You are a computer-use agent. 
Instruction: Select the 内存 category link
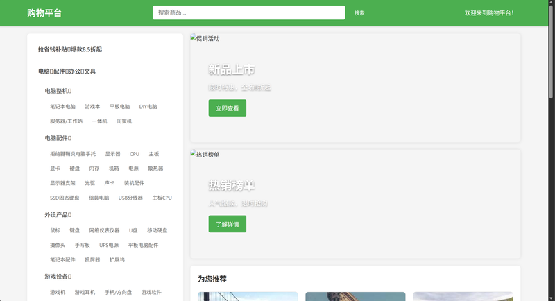94,169
